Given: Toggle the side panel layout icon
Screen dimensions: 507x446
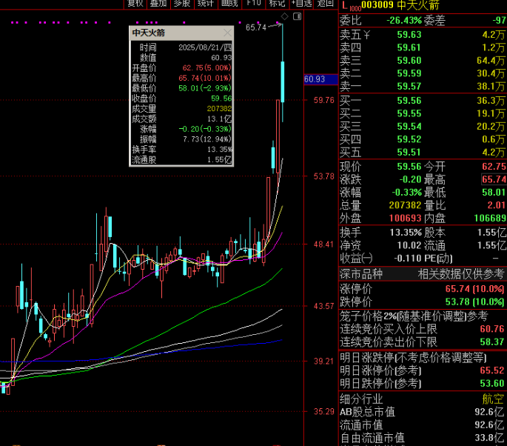Looking at the screenshot, I should point(297,16).
